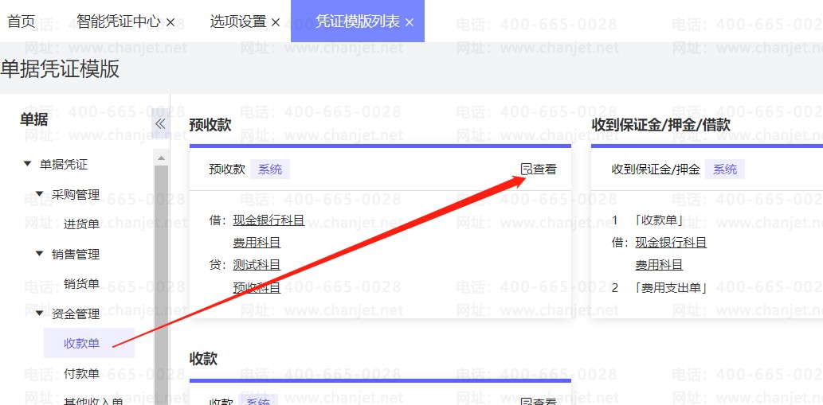Collapse the 销售管理 tree node

tap(40, 254)
